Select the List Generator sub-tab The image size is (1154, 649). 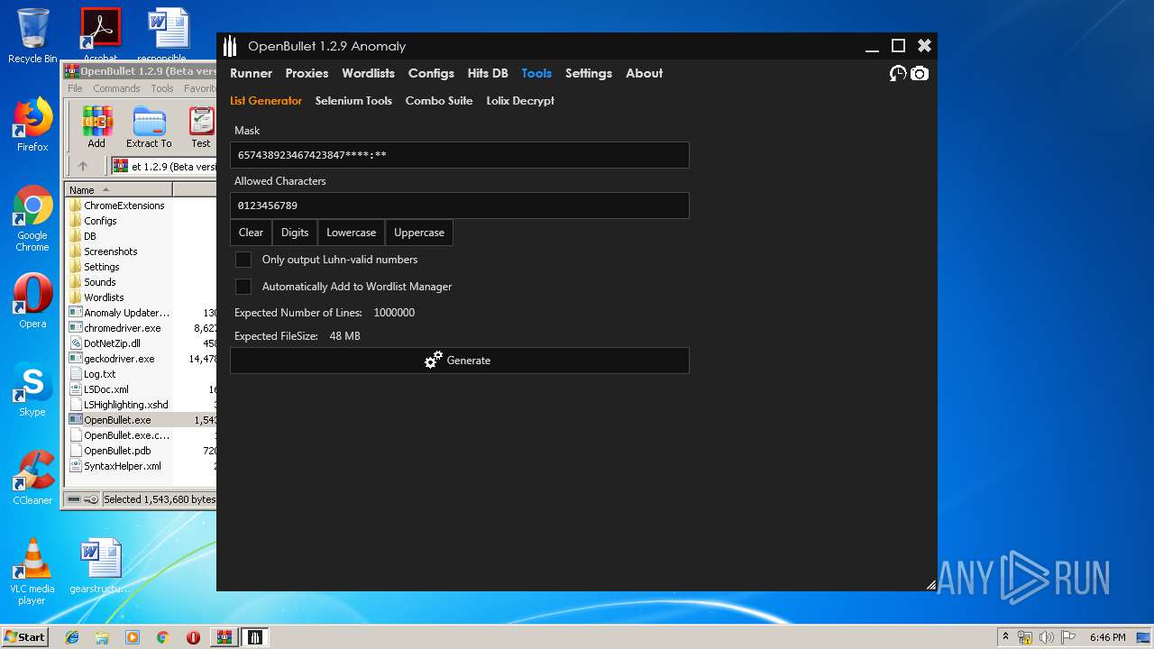(x=266, y=101)
